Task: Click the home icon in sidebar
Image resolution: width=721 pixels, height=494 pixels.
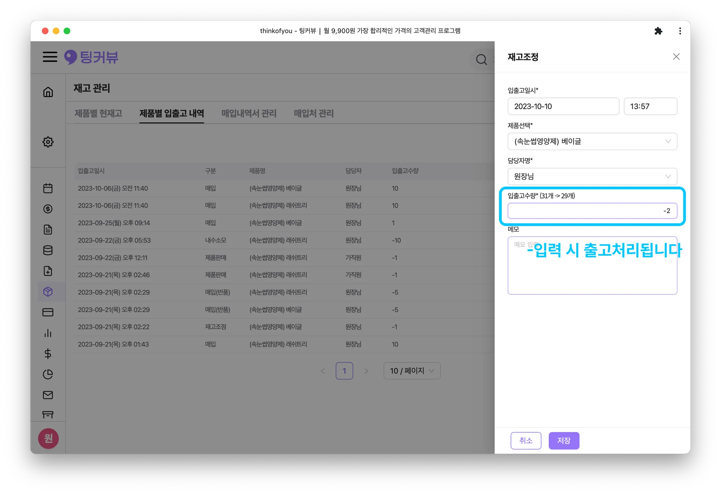Action: click(x=48, y=92)
